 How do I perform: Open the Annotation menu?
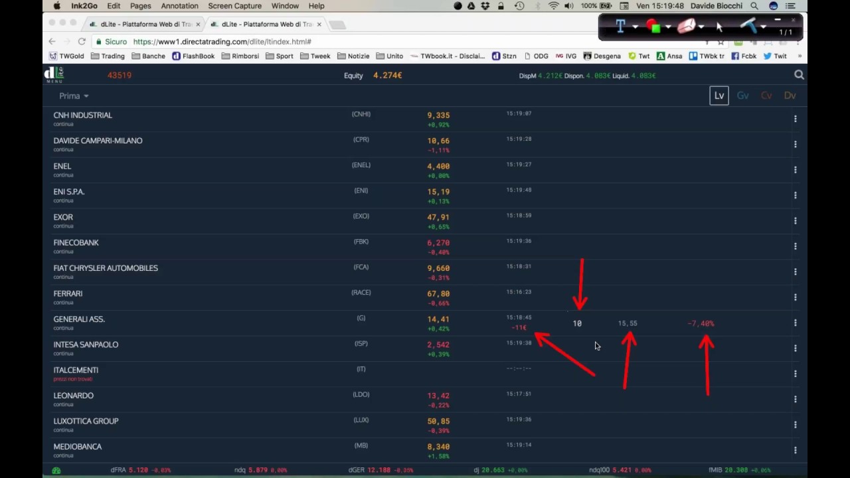(x=179, y=6)
